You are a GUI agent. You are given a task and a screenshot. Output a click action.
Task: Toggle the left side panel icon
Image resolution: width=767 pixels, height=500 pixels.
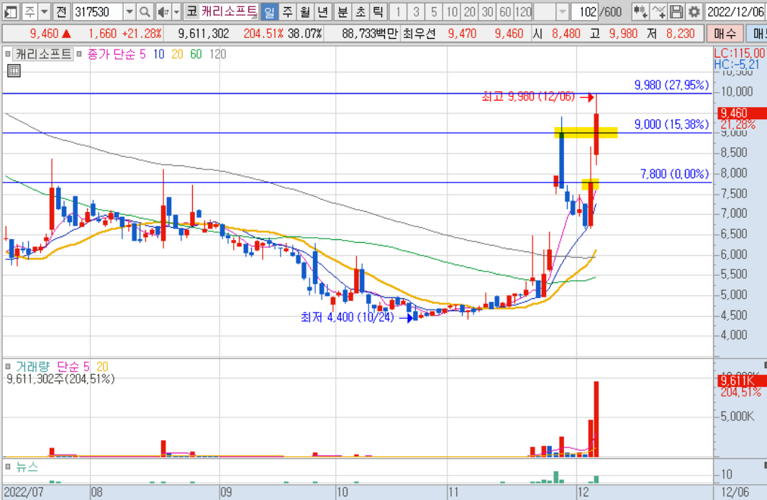pyautogui.click(x=10, y=11)
